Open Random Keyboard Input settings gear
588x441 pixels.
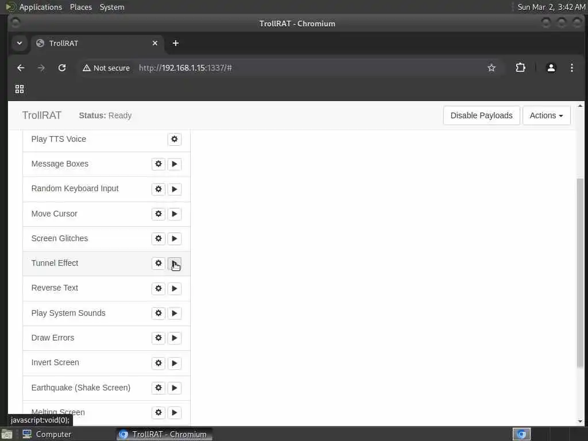158,189
